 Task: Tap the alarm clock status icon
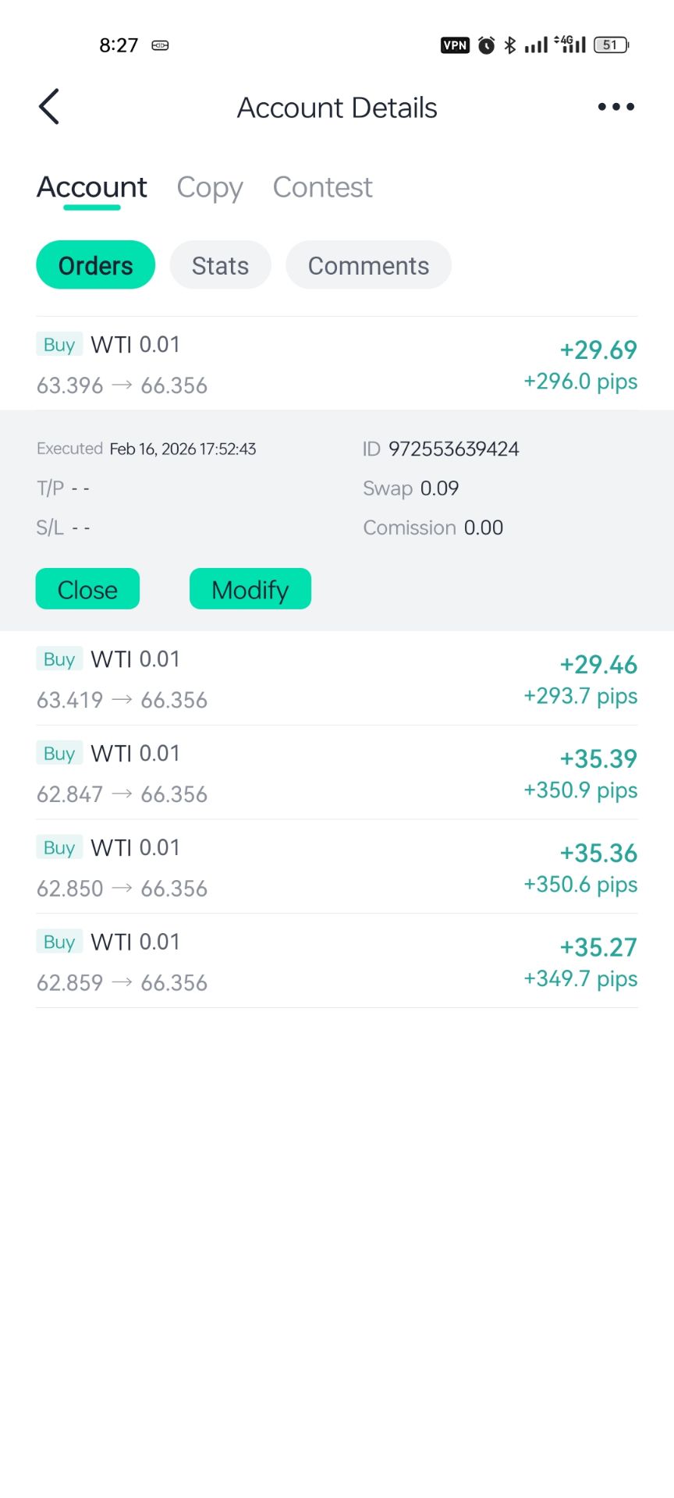click(486, 45)
